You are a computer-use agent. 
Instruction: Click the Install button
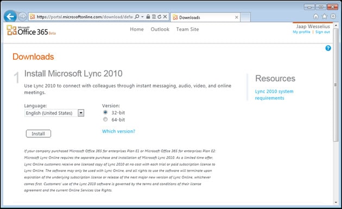click(x=39, y=134)
